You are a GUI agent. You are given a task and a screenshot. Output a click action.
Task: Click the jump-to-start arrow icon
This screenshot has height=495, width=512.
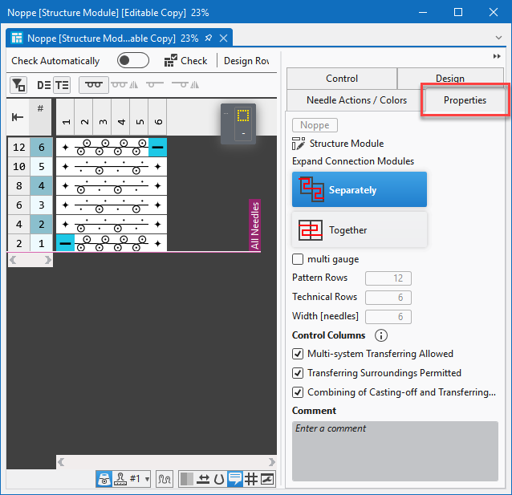18,117
